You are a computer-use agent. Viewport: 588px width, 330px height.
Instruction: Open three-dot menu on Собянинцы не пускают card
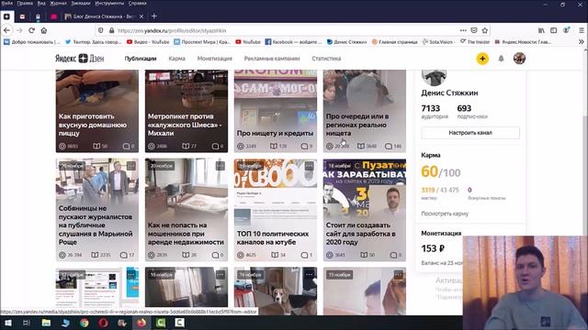(x=130, y=166)
